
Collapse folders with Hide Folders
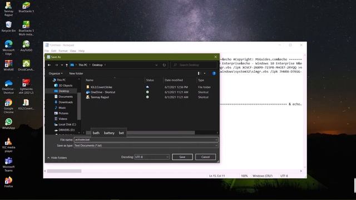pos(57,158)
